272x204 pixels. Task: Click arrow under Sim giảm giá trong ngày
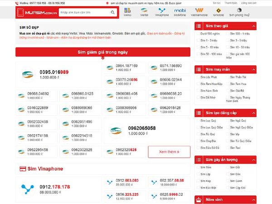(103, 58)
